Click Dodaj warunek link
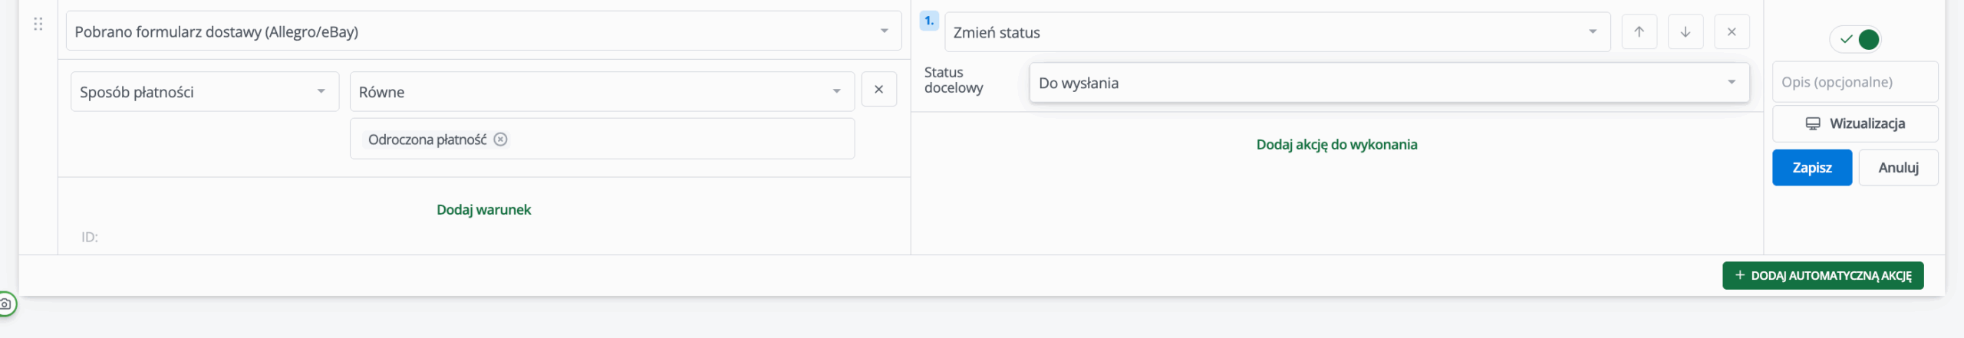Screen dimensions: 1964x338 [x=483, y=210]
